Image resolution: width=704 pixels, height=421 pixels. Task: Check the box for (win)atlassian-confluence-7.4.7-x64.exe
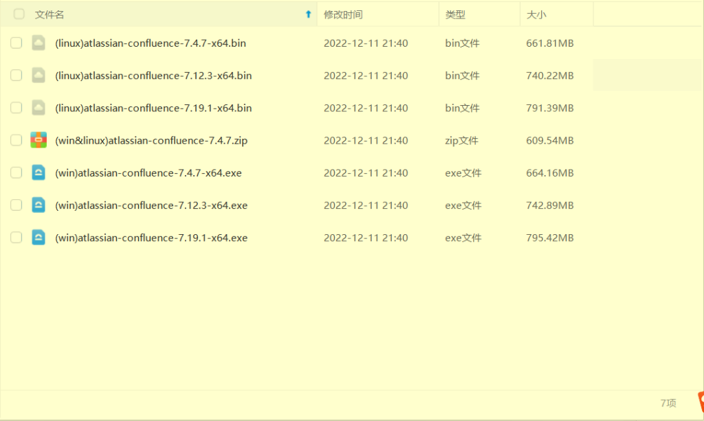pos(16,172)
